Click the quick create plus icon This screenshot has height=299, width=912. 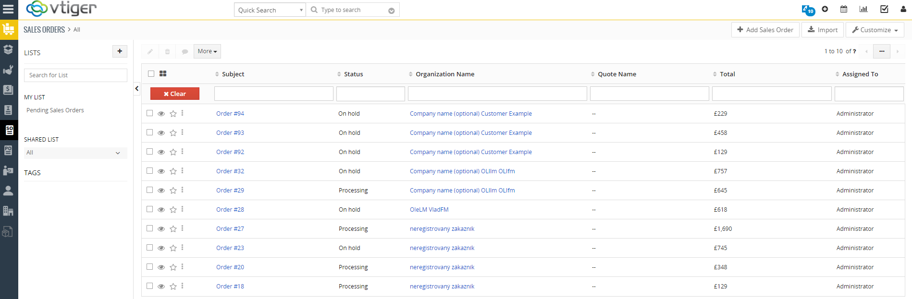(825, 9)
